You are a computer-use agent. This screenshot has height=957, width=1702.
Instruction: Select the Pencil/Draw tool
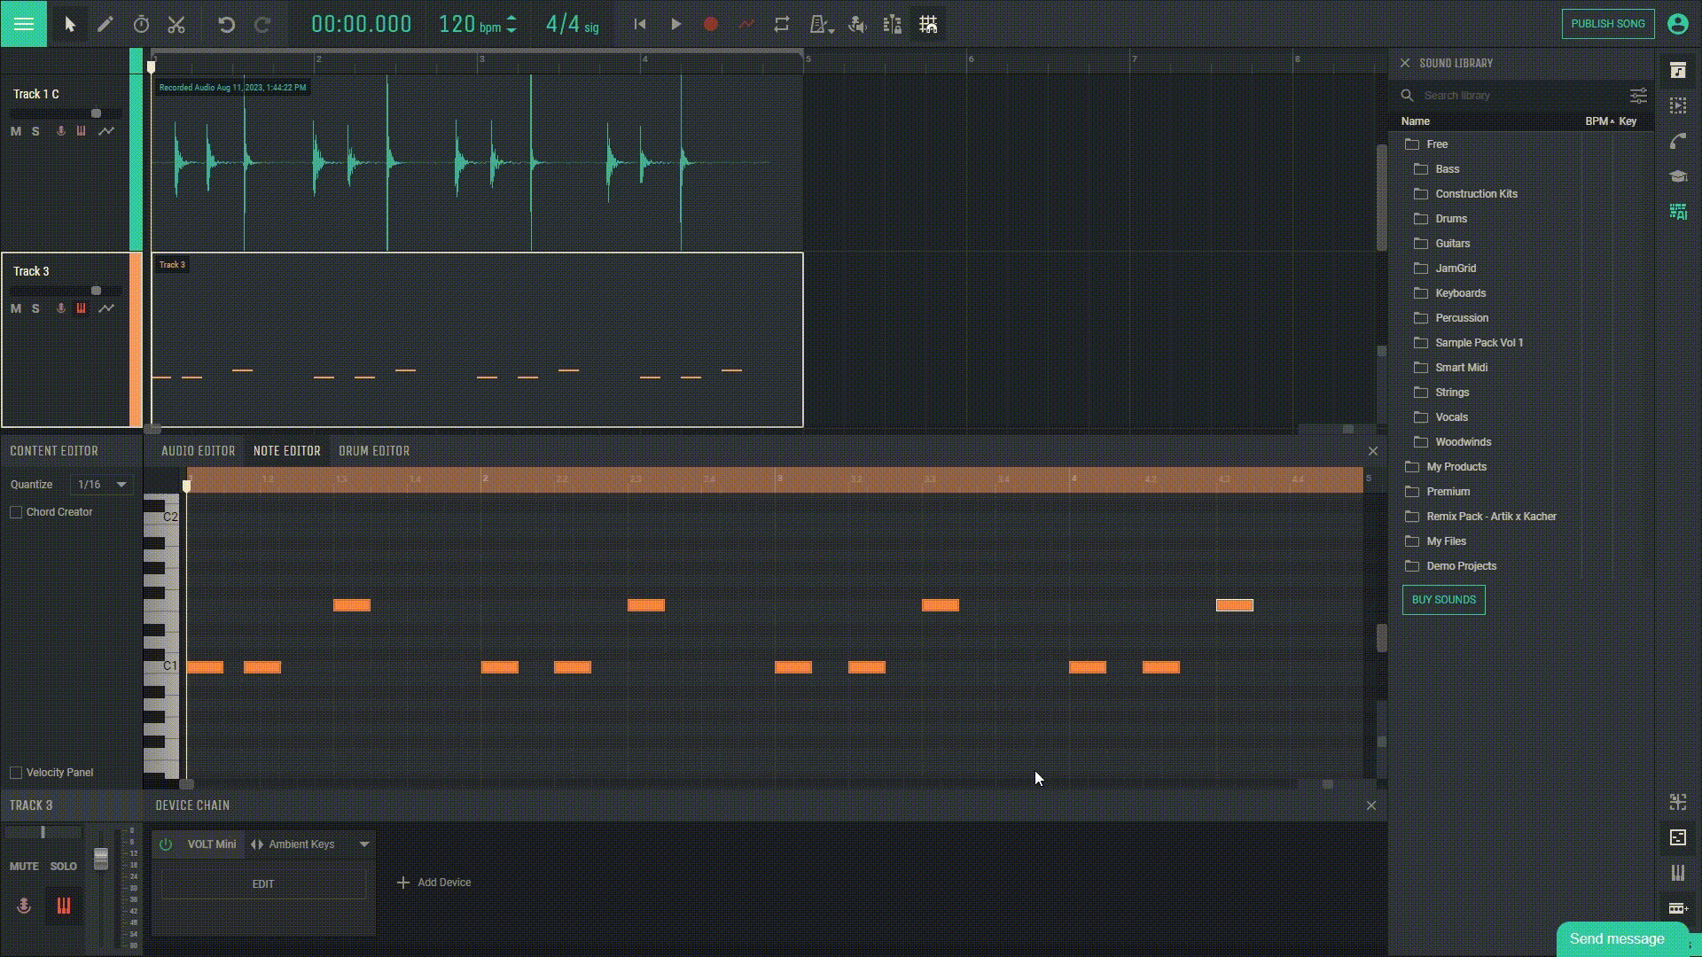[x=104, y=23]
